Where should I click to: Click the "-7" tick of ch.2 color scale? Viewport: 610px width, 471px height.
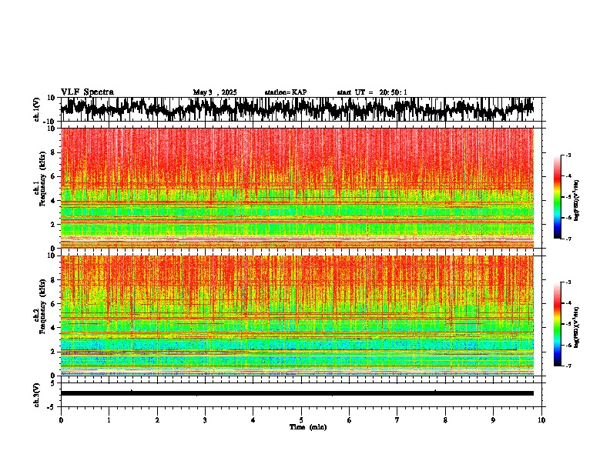point(568,366)
